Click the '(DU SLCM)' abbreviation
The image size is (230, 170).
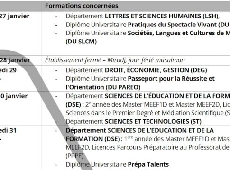coord(81,42)
